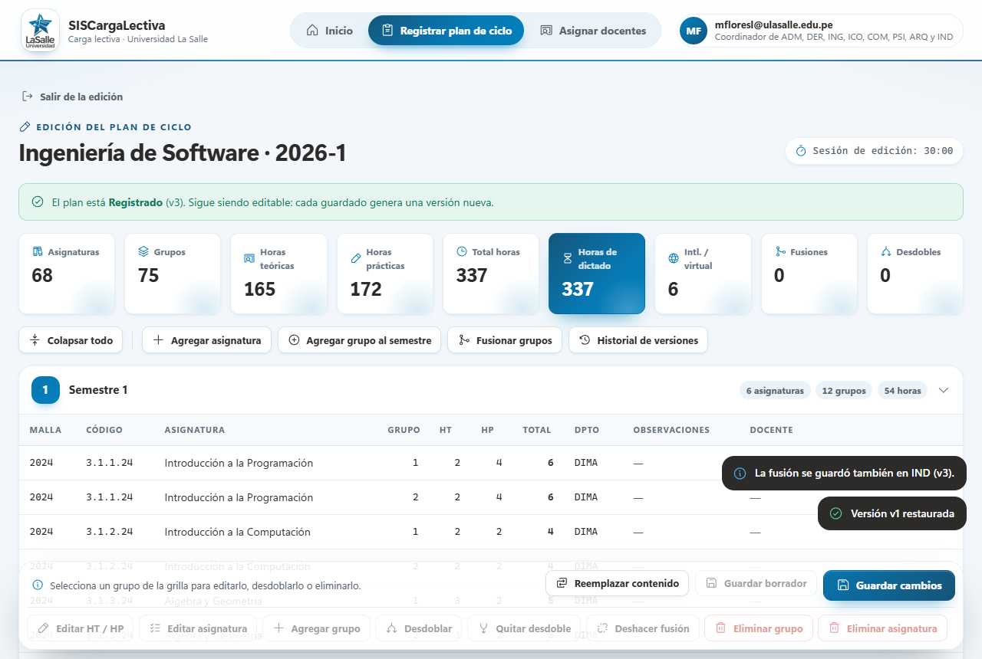The height and width of the screenshot is (659, 982).
Task: Click the Colapsar todo button
Action: (71, 340)
